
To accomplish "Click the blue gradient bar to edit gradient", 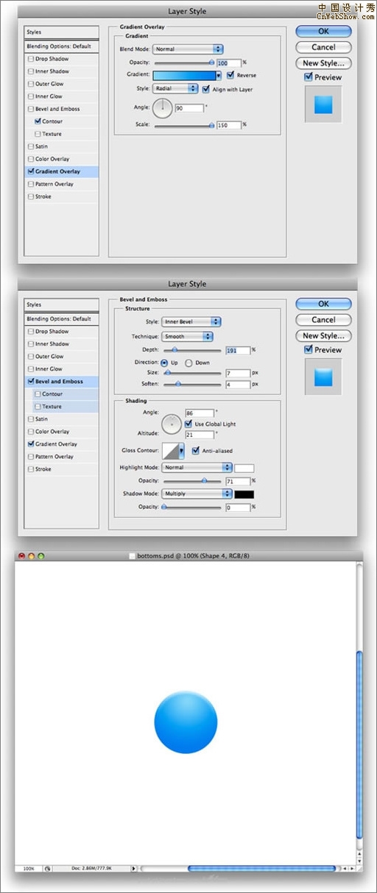I will tap(184, 75).
